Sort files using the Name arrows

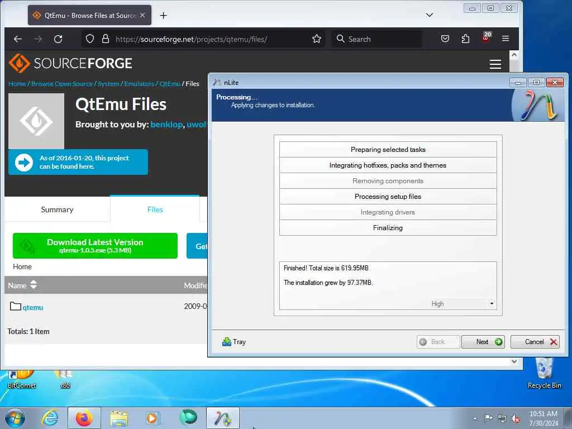(34, 285)
